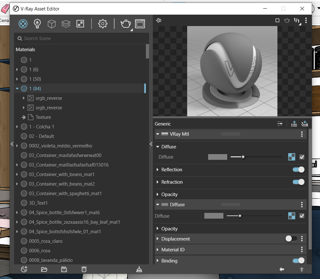Open the Lights category bulb icon
Viewport: 320px width, 279px height.
coord(37,24)
